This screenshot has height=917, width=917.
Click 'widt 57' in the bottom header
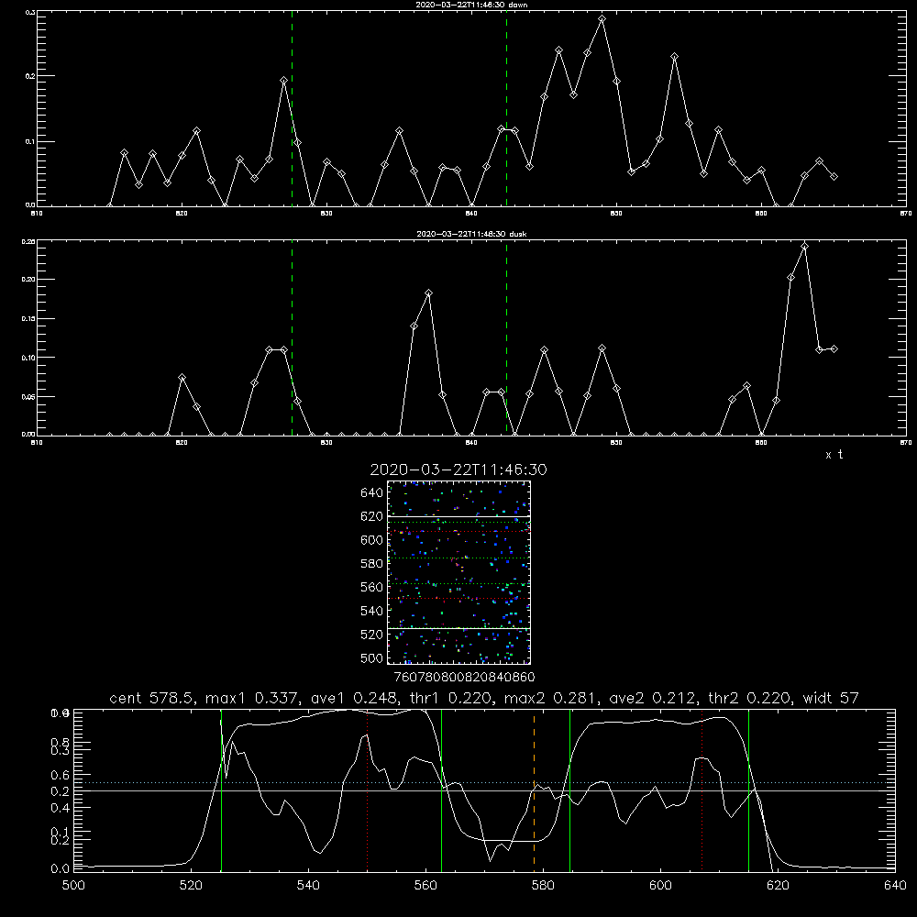[831, 698]
